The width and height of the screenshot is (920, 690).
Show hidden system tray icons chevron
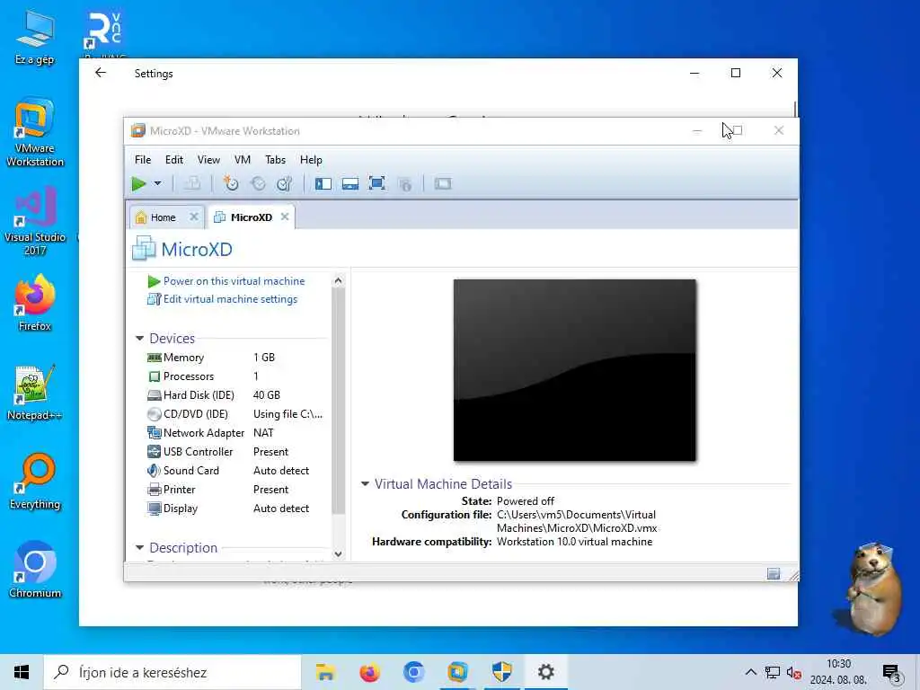click(x=750, y=672)
